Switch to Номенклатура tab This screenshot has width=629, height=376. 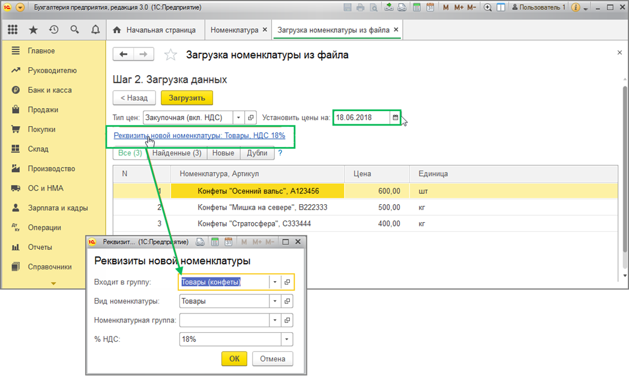tap(234, 30)
